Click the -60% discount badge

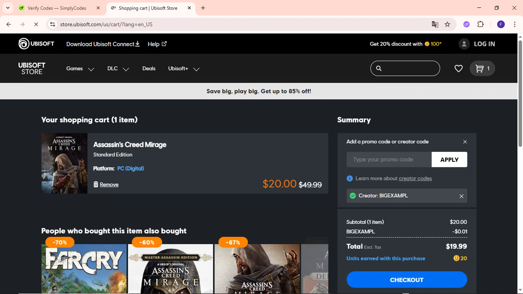(x=147, y=242)
